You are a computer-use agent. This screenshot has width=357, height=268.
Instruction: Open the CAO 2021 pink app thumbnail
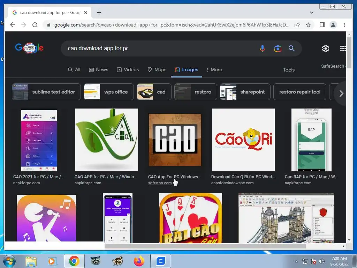click(x=39, y=140)
